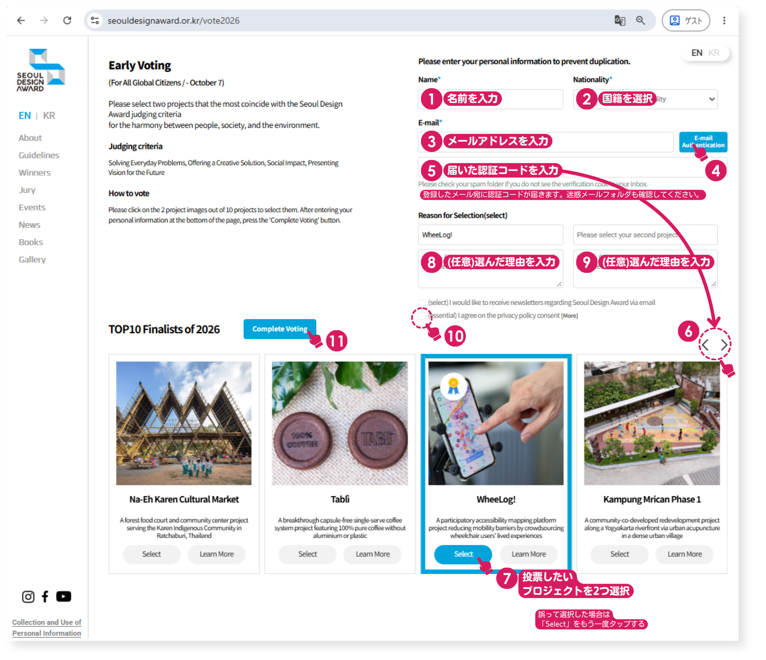Screen dimensions: 766x660
Task: Check the newsletter subscription checkbox
Action: [422, 302]
